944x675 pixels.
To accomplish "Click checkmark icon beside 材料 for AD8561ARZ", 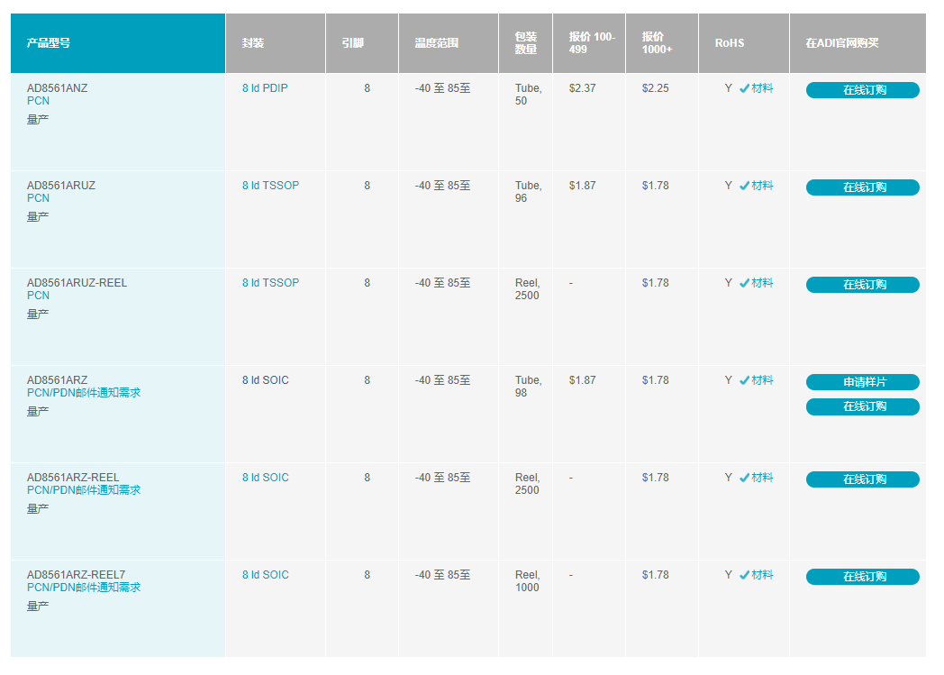I will (x=744, y=380).
